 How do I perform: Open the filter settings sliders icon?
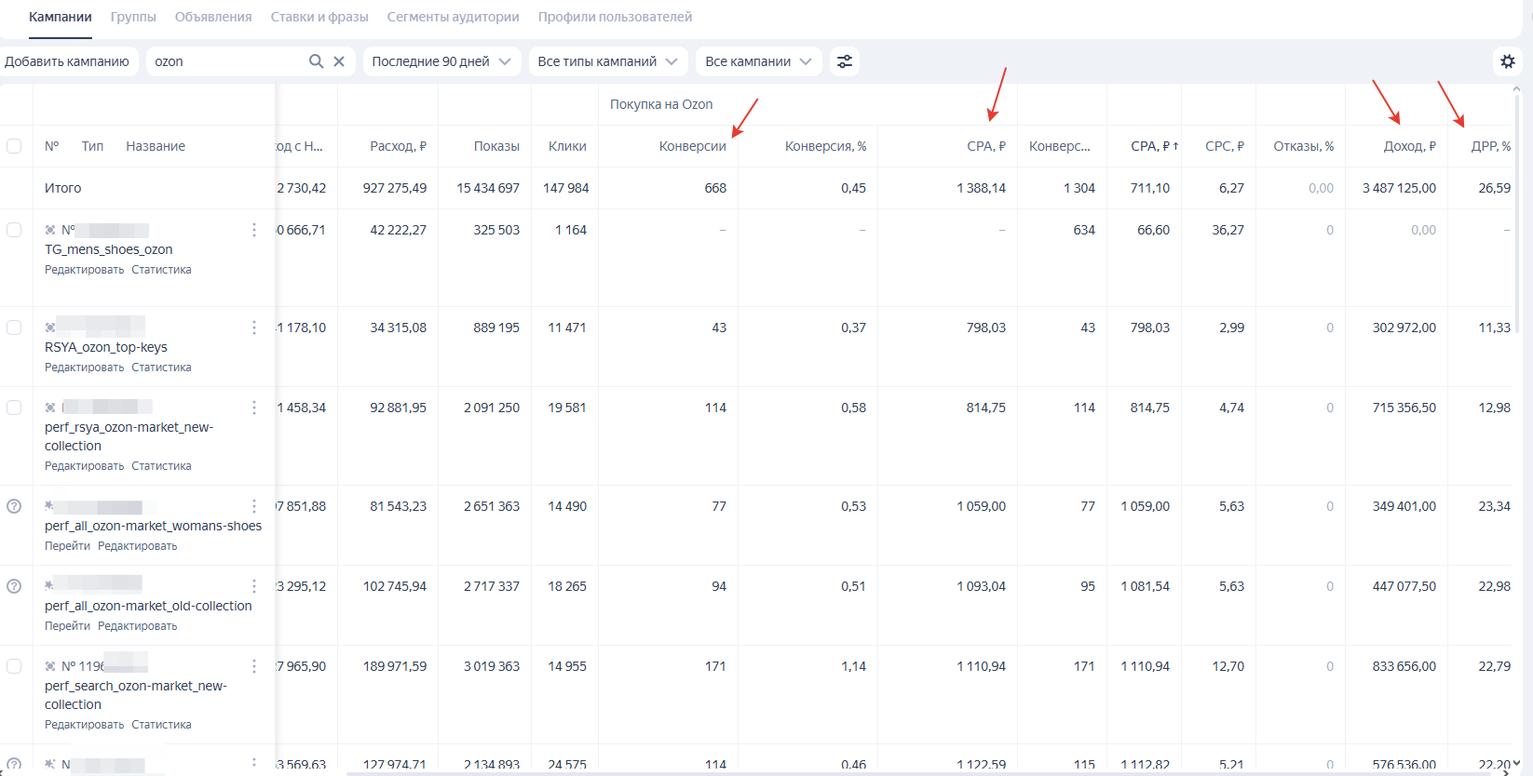click(844, 61)
